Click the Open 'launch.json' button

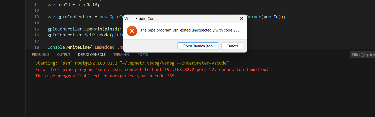pyautogui.click(x=198, y=46)
